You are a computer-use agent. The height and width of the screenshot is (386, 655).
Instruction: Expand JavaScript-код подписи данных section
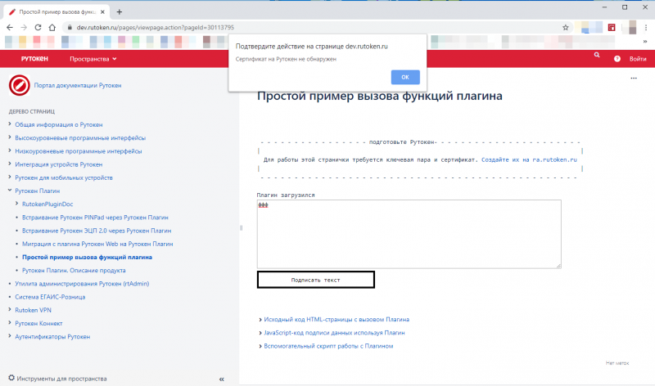click(334, 333)
